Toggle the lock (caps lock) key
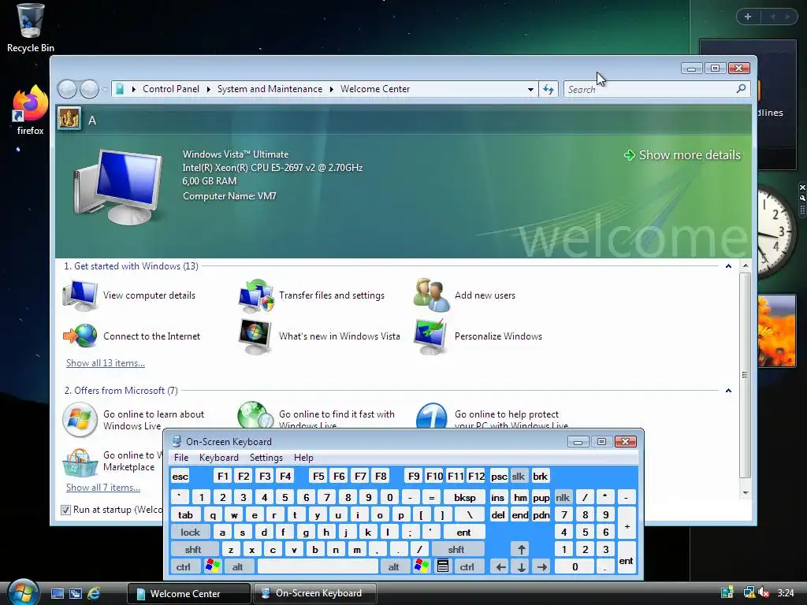 [x=190, y=532]
